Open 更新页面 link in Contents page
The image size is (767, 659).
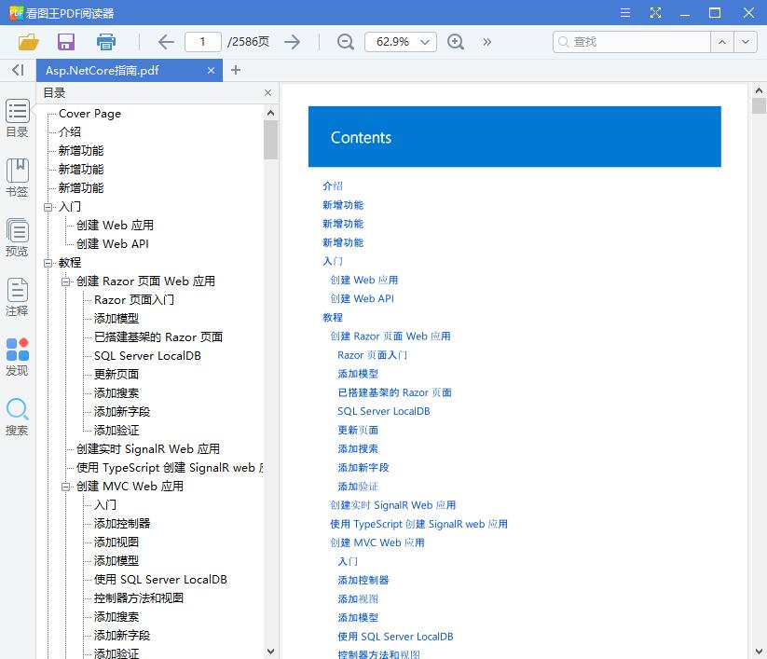358,430
